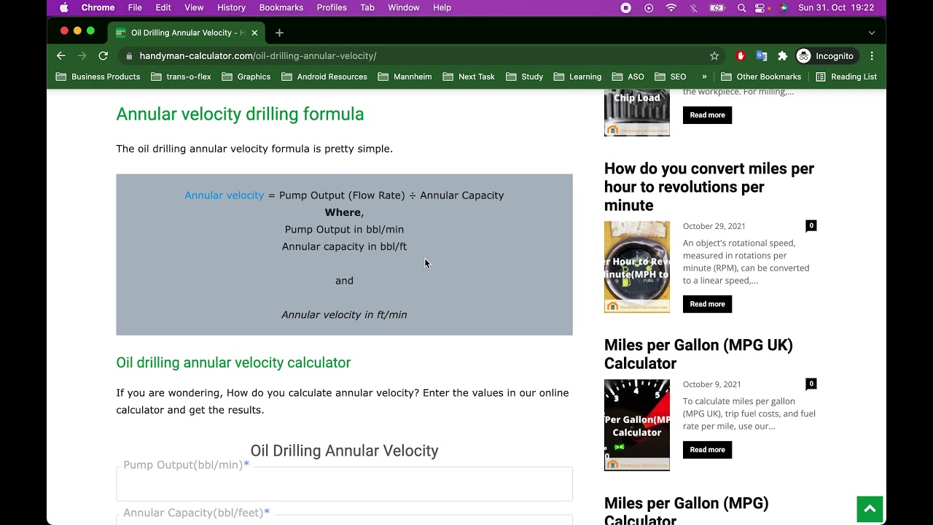
Task: Click comment count badge for October 9 article
Action: click(x=811, y=384)
